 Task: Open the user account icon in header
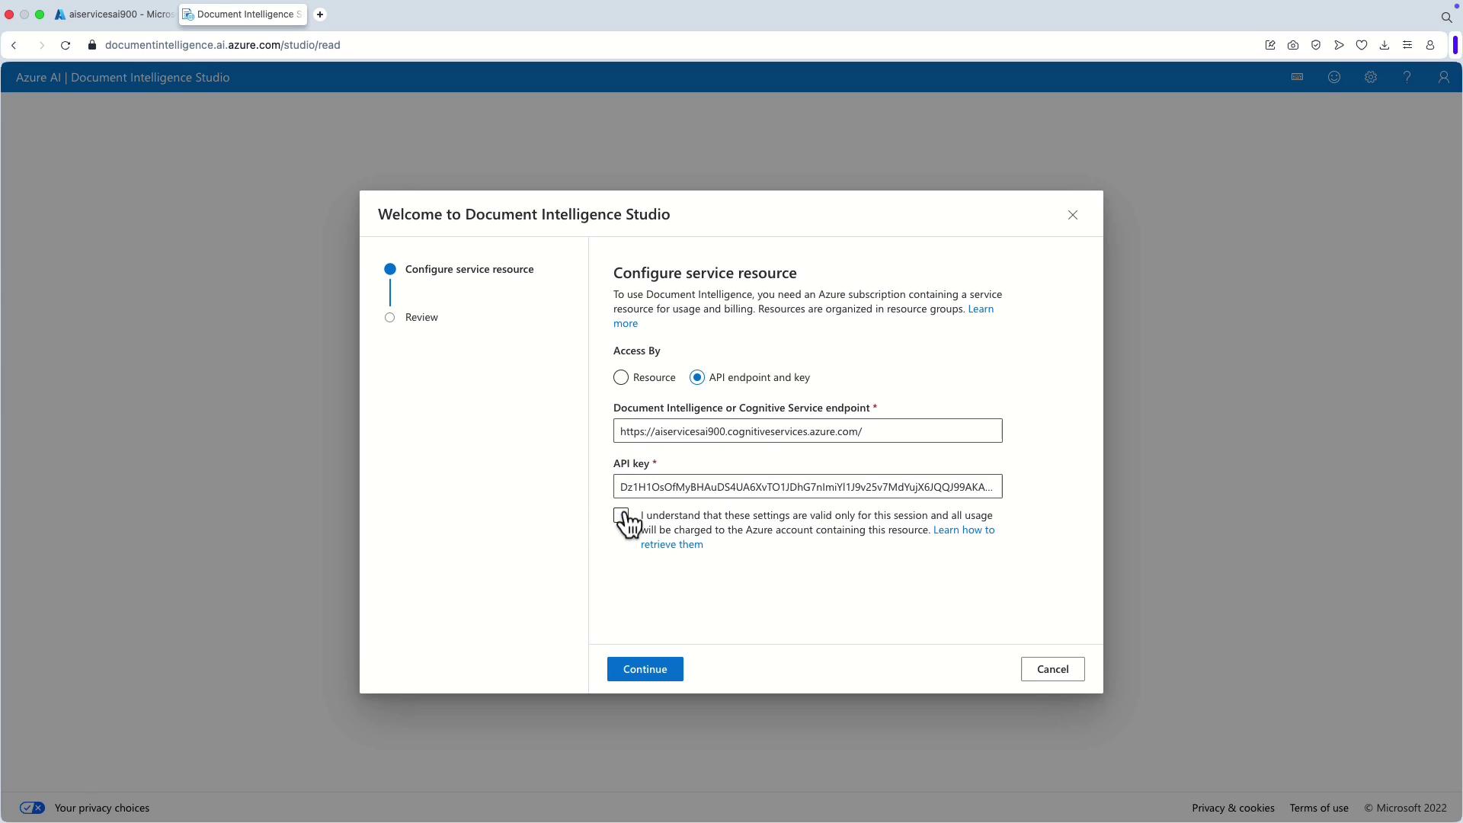(1443, 77)
